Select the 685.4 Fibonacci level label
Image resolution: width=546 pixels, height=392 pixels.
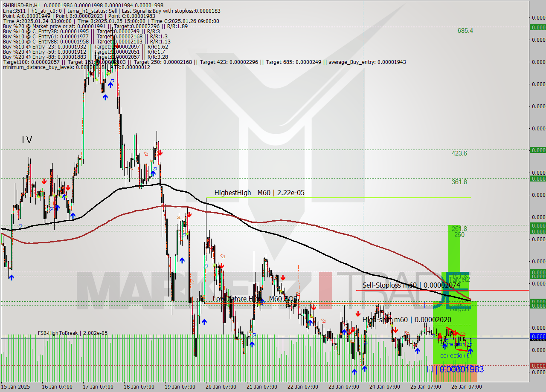pyautogui.click(x=465, y=31)
